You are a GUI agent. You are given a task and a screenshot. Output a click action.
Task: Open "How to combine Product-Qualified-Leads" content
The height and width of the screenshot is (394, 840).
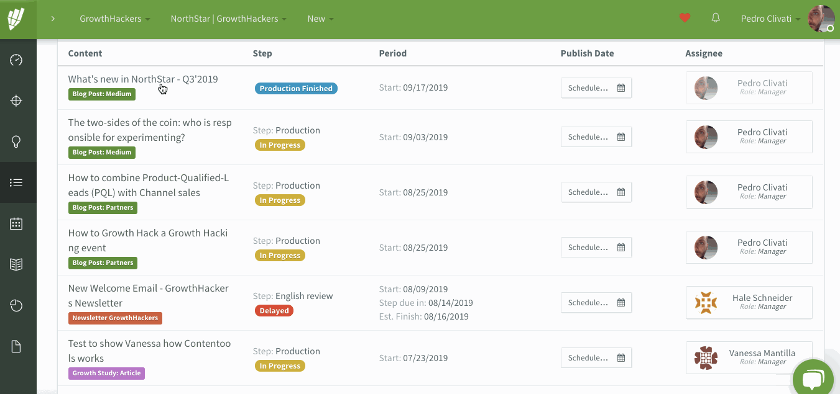pos(149,186)
